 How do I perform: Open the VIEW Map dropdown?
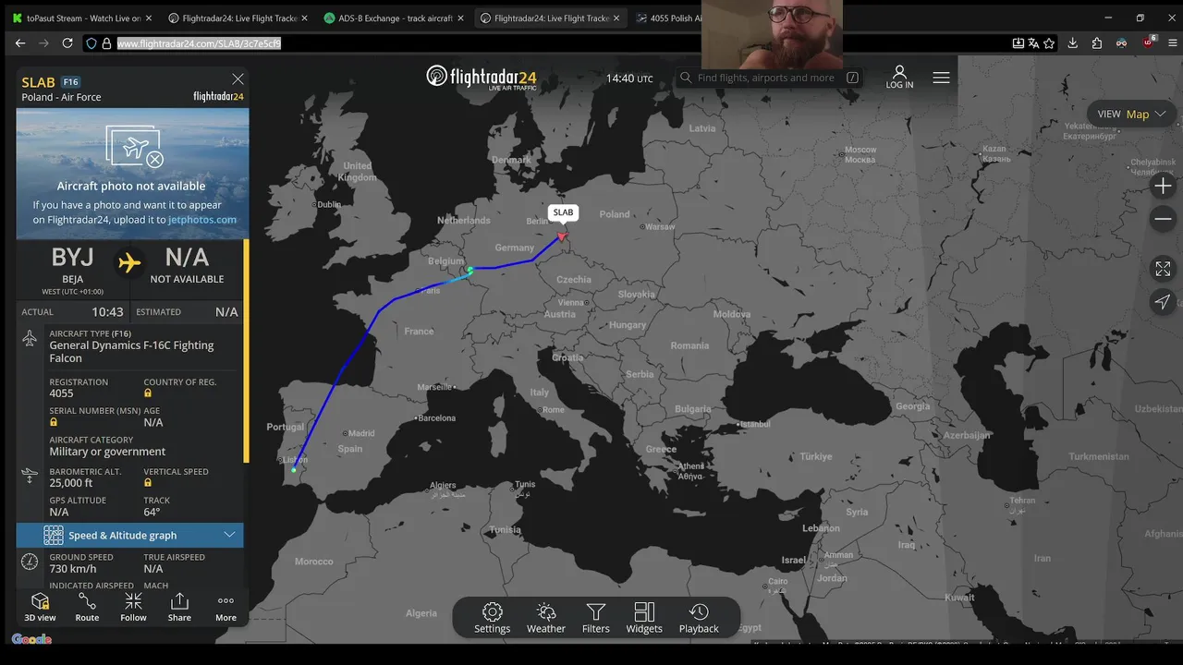point(1131,114)
